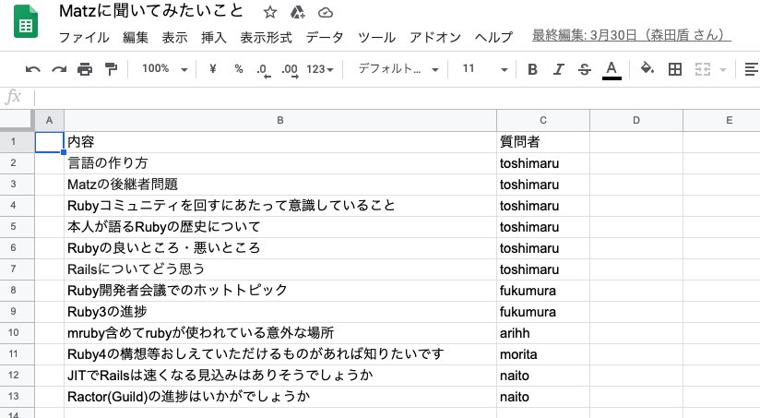
Task: Select row 7 header
Action: (x=17, y=269)
